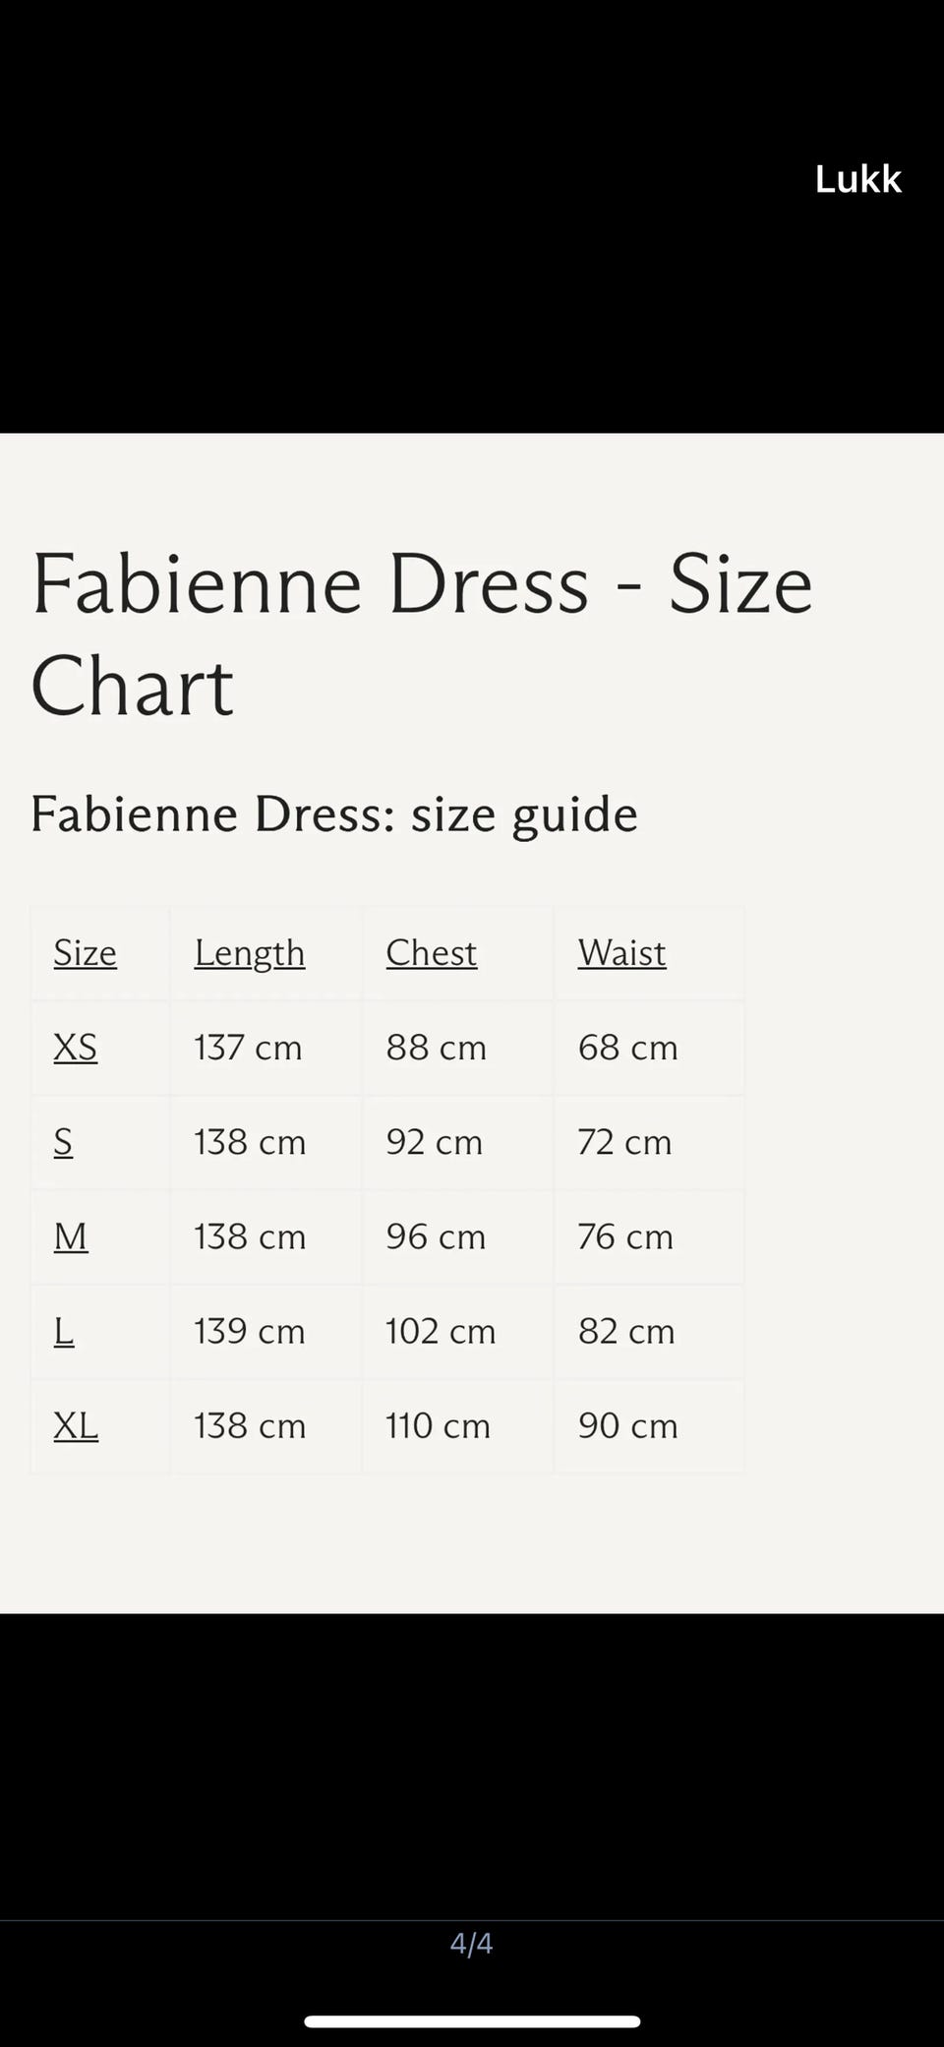Click the Fabienne Dress Size Chart heading
Screen dimensions: 944x2047
pos(421,634)
